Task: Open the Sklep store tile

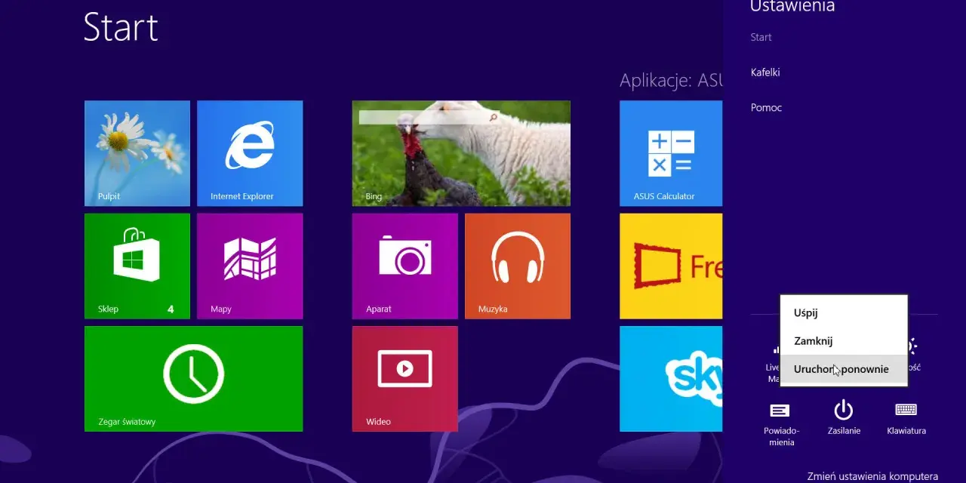Action: coord(137,266)
